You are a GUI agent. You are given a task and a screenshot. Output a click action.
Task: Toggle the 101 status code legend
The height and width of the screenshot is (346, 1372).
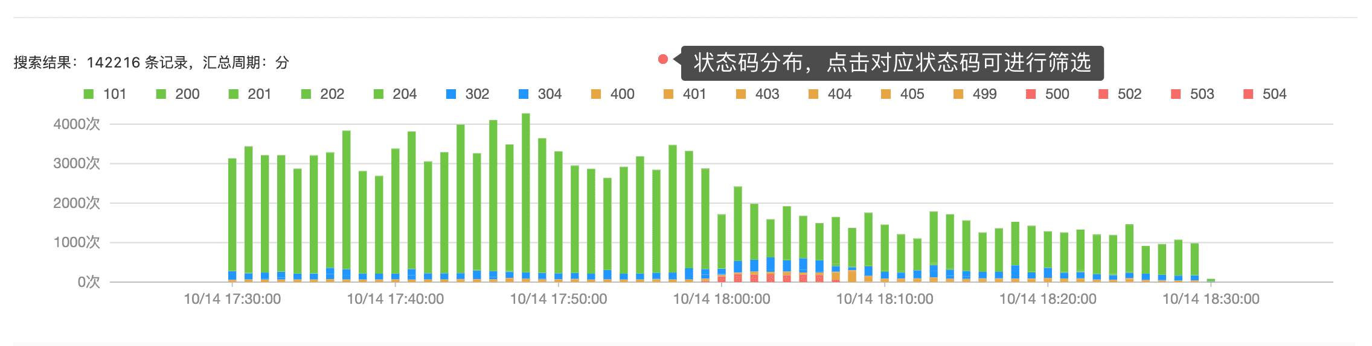pos(105,94)
